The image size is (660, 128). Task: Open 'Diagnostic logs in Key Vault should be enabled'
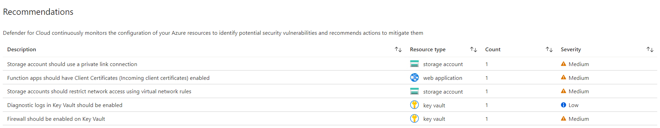coord(65,105)
